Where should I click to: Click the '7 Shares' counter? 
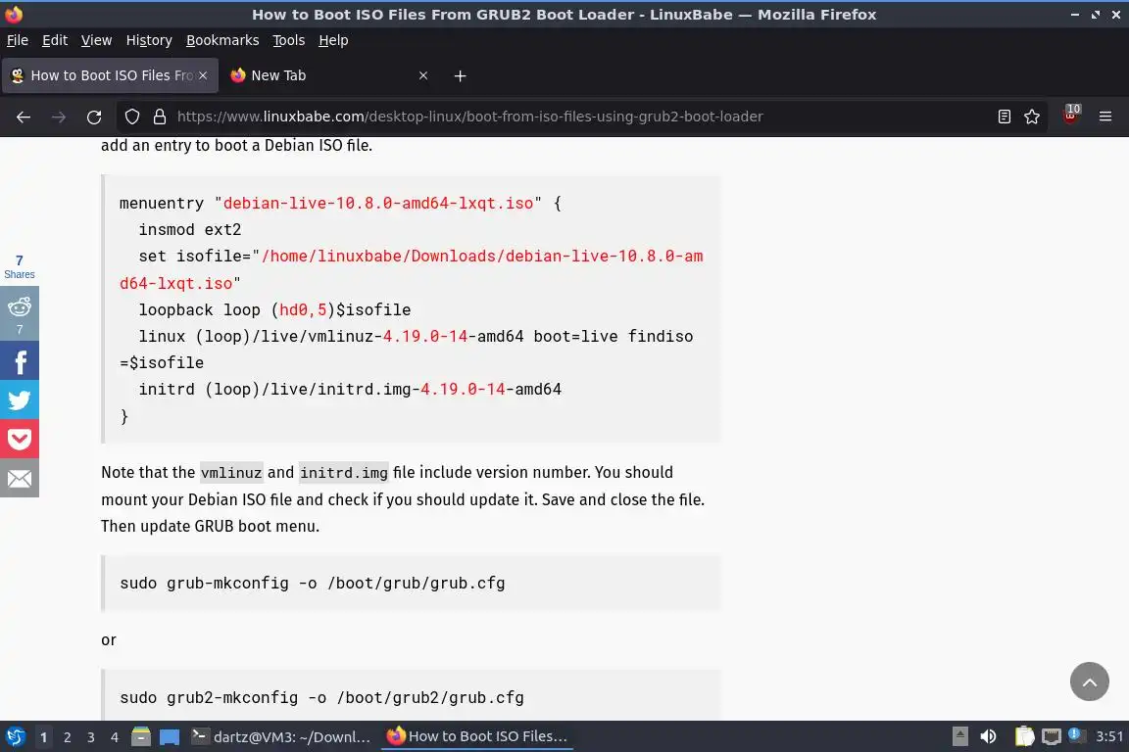pos(20,267)
